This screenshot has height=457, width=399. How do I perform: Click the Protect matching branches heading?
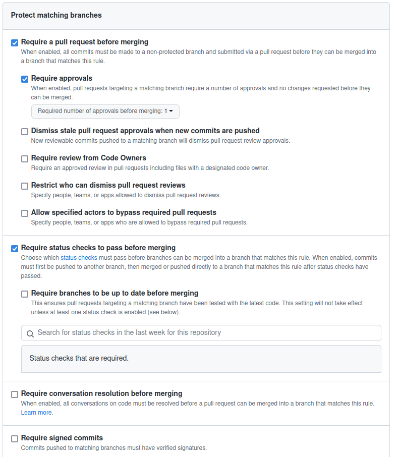pyautogui.click(x=56, y=15)
